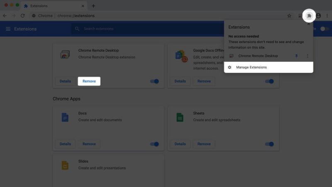Toggle the Sheets app switch off
The height and width of the screenshot is (187, 332).
tap(269, 144)
